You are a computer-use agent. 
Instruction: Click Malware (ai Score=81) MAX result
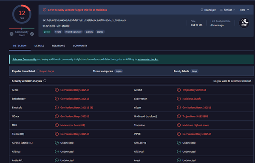73,125
